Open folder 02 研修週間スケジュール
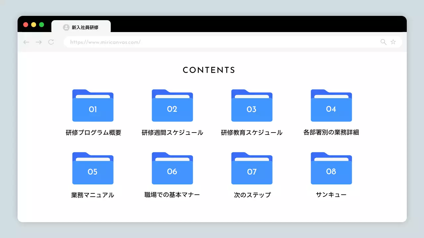424x238 pixels. coord(172,106)
